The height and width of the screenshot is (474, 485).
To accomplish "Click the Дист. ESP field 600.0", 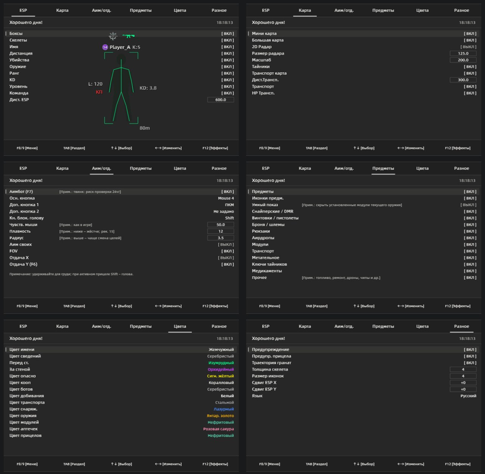I will point(221,100).
